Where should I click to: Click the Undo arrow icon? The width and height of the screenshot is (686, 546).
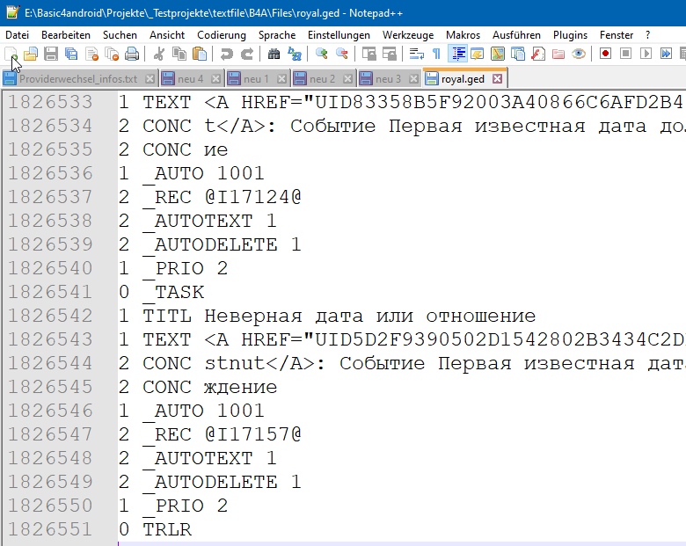226,54
